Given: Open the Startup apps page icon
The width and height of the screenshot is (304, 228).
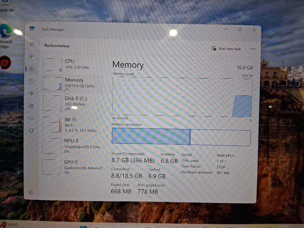Looking at the screenshot, I should coord(31,93).
